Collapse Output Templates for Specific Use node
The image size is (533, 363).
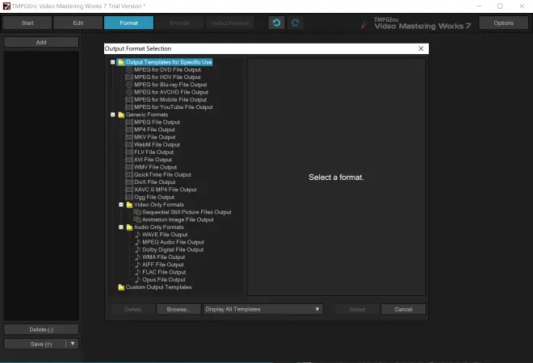pyautogui.click(x=113, y=62)
